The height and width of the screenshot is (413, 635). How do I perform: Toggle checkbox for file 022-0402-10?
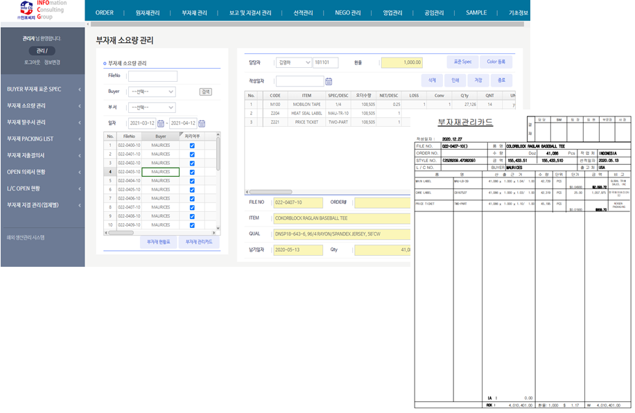click(x=192, y=163)
